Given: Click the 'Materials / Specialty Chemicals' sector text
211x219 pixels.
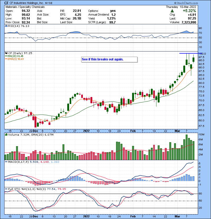Looking at the screenshot, I should [25, 7].
